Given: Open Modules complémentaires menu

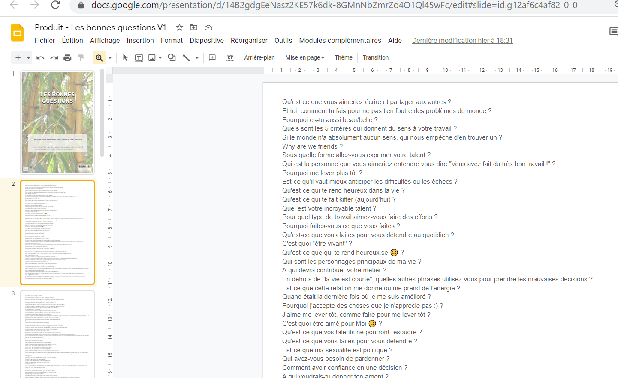Looking at the screenshot, I should pyautogui.click(x=340, y=40).
